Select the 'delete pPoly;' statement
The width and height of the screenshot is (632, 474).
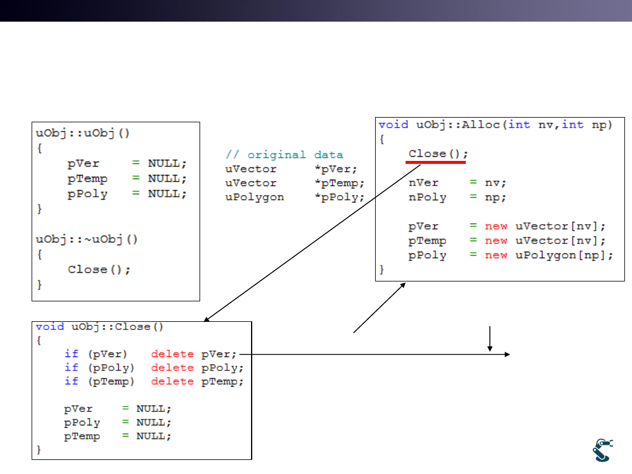click(x=197, y=367)
